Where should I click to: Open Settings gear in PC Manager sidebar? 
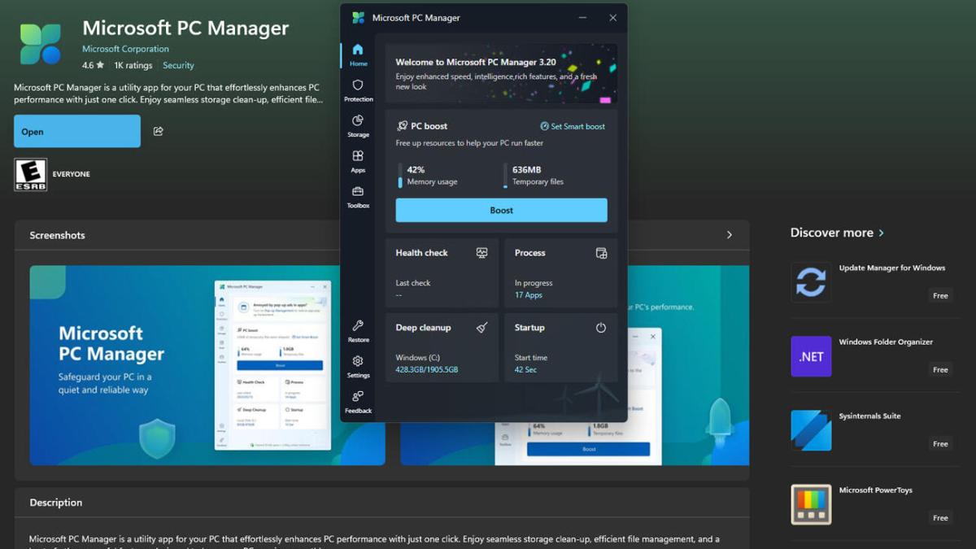[358, 367]
